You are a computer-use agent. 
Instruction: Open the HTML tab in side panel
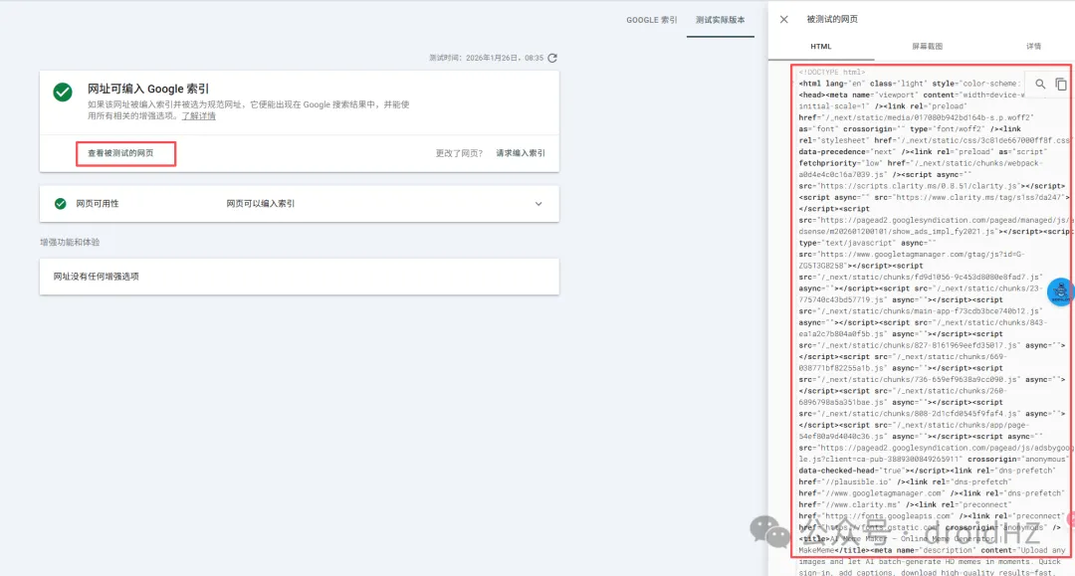click(820, 47)
